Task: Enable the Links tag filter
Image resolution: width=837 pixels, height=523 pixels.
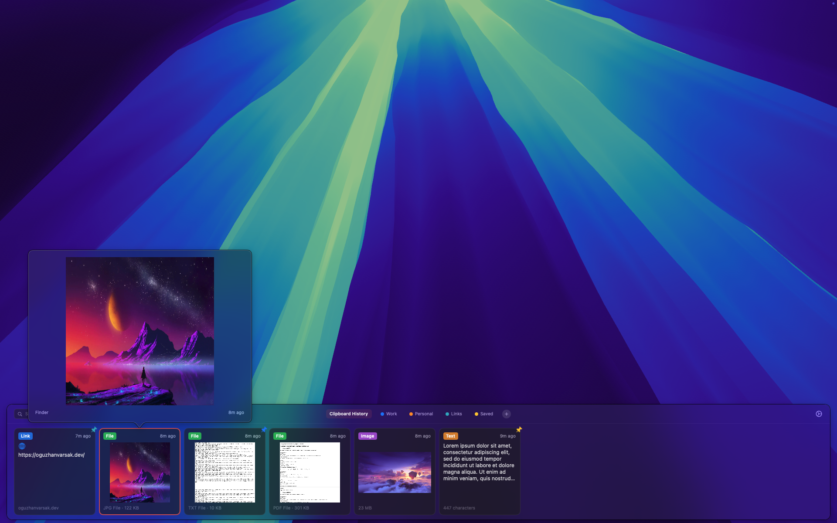Action: [x=454, y=414]
